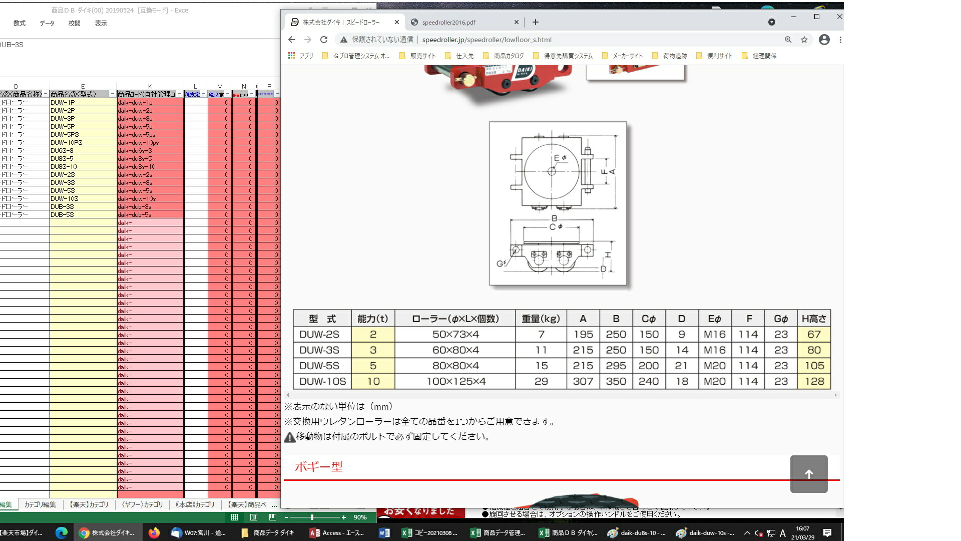Open the daik-du8s-10 Paint taskbar item
The height and width of the screenshot is (541, 961).
[636, 532]
